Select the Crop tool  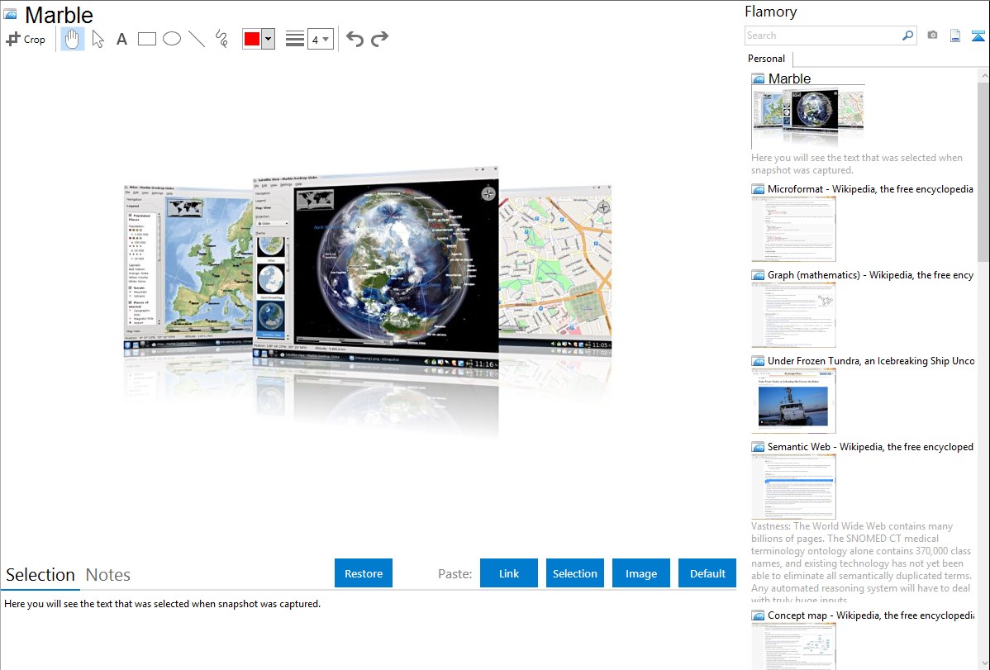pyautogui.click(x=26, y=39)
